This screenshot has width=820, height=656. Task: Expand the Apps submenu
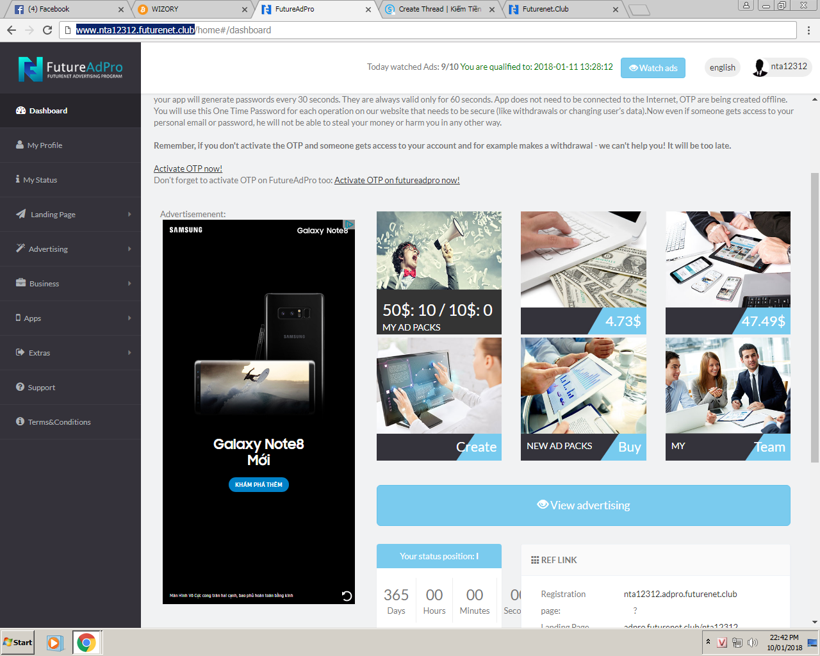click(70, 318)
